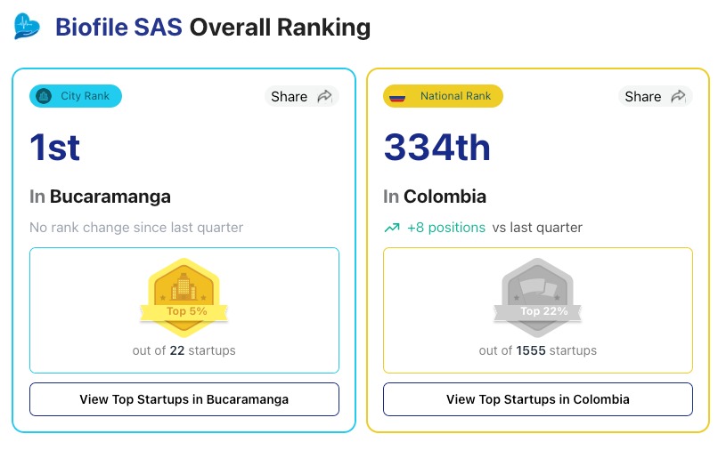Click share arrow icon in City Rank card
718x450 pixels.
pyautogui.click(x=324, y=96)
